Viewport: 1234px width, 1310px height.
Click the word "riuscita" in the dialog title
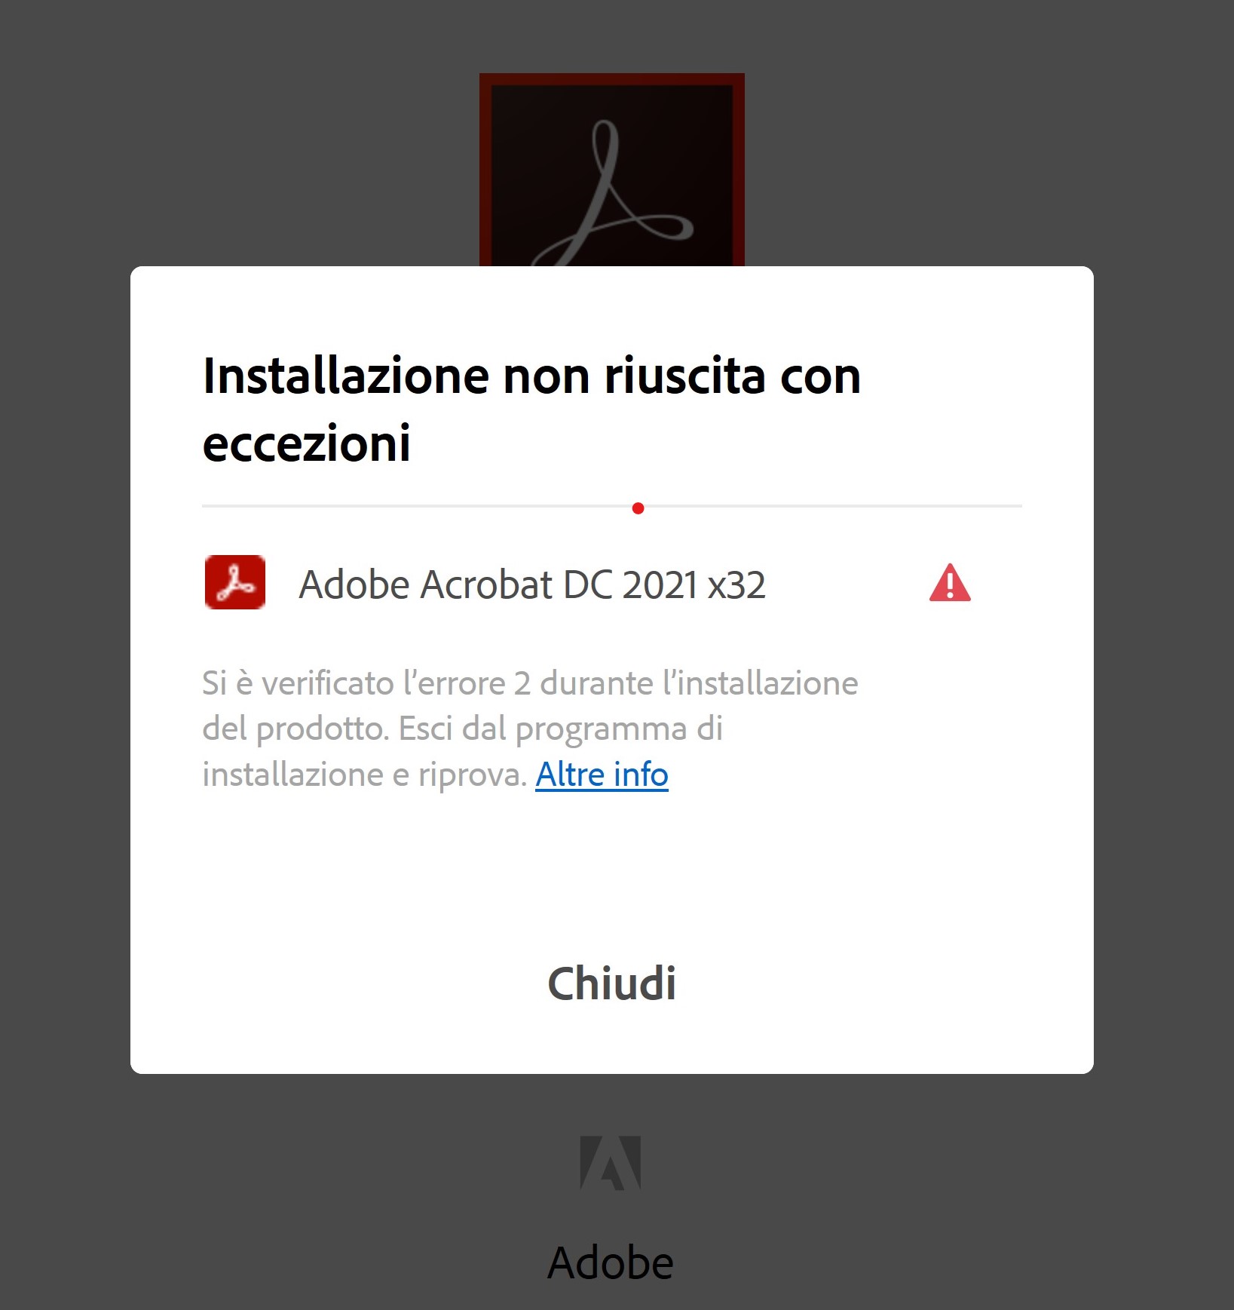[684, 376]
